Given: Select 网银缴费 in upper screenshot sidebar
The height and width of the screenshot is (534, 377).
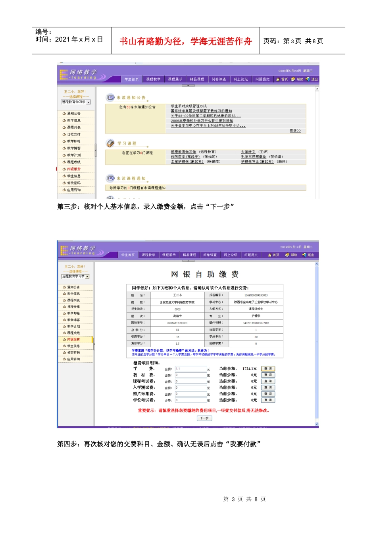Looking at the screenshot, I should [73, 169].
